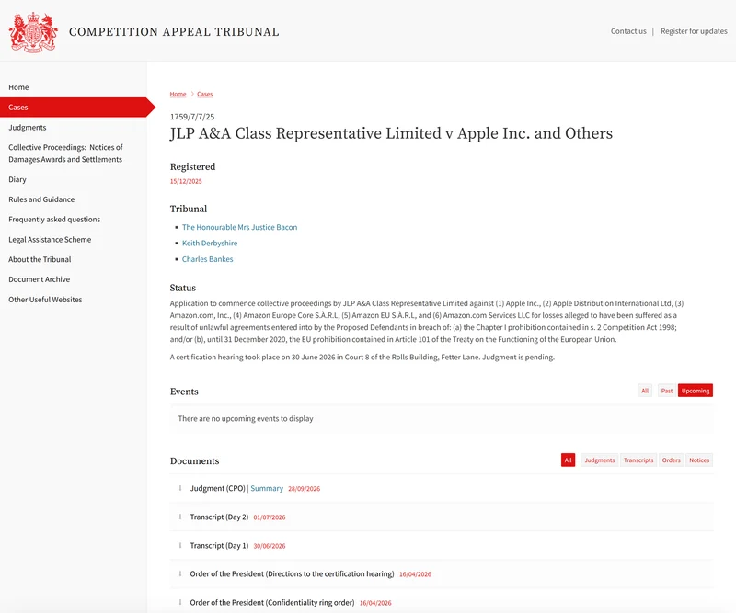Click the case title JLP A&A Class Representative heading
Viewport: 736px width, 613px height.
click(391, 133)
